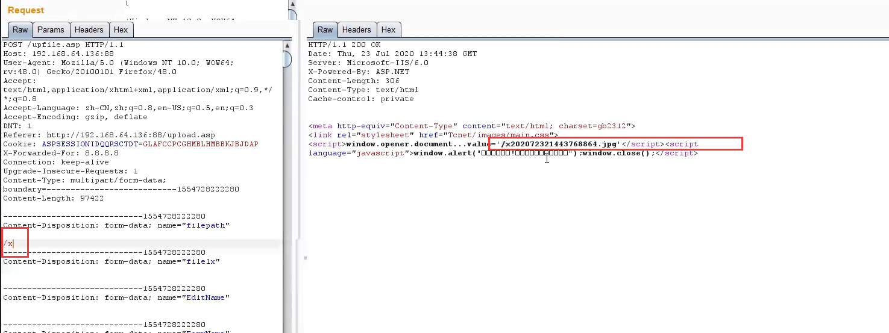
Task: Open the response Headers tab
Action: click(x=356, y=30)
